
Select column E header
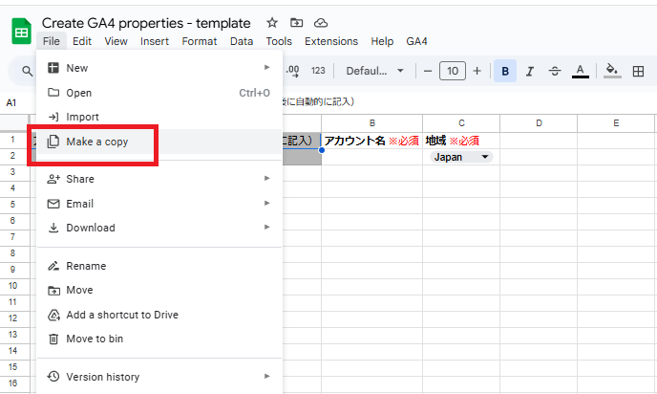tap(616, 123)
